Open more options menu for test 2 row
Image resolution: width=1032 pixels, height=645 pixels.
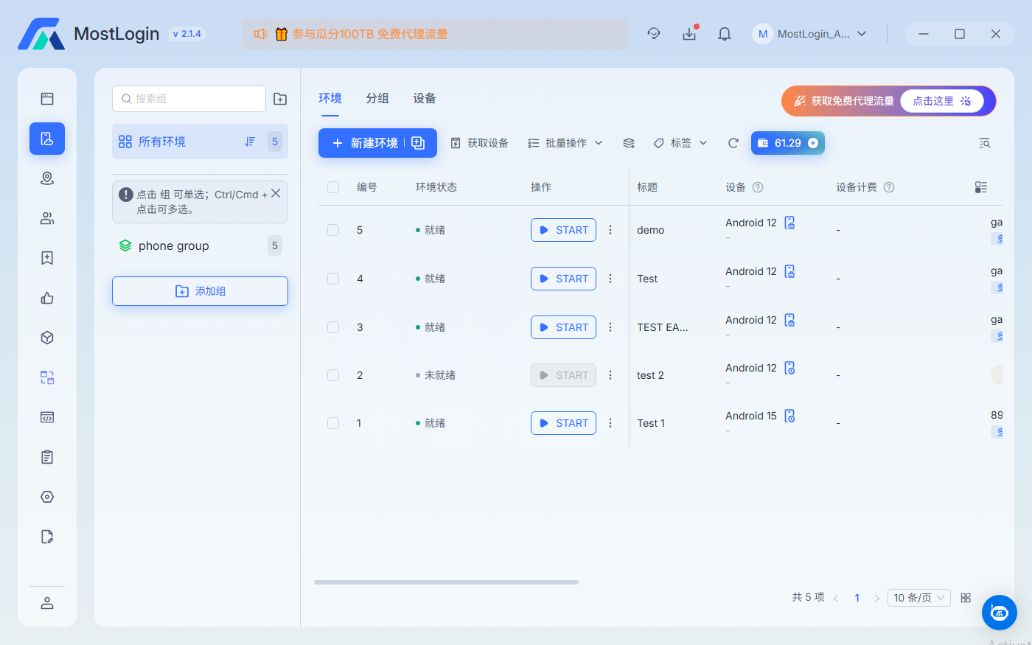click(610, 375)
